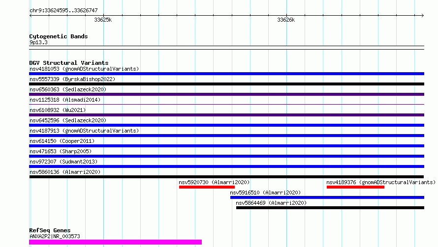
Task: Open the nsv4181053 (gnomADStructuralVariants) label
Action: (x=84, y=69)
